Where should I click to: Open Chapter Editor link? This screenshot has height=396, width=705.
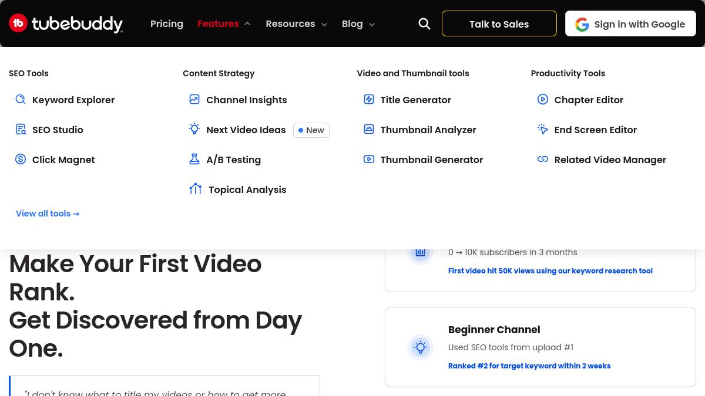pos(589,100)
